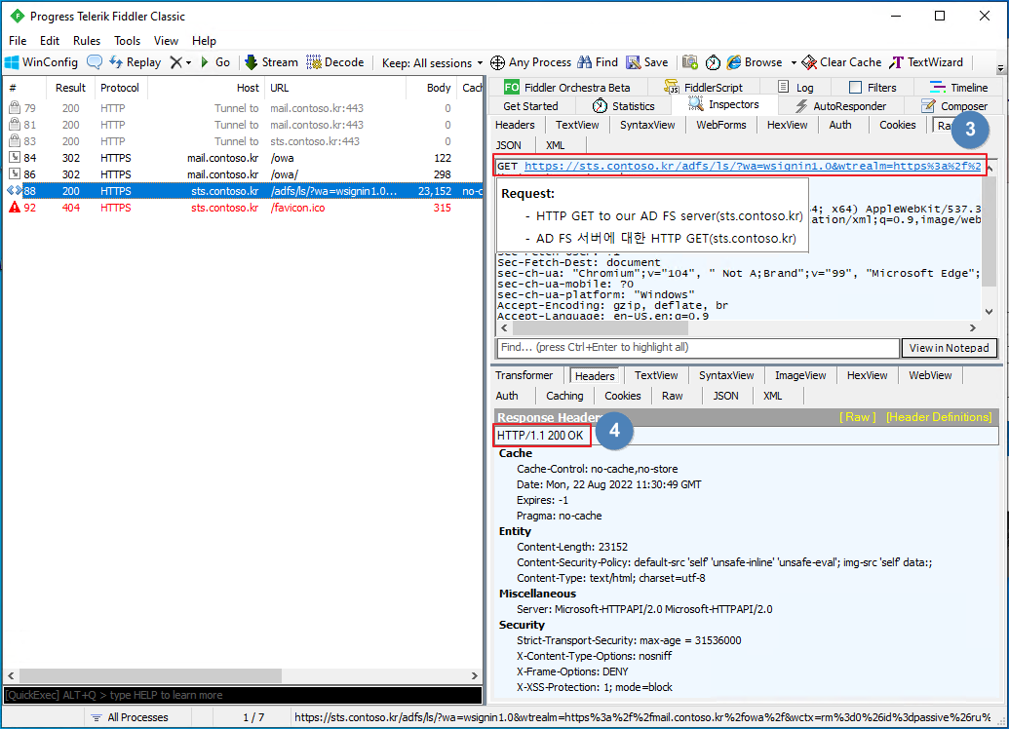Click the [Raw] link in Response Headers
1009x729 pixels.
pyautogui.click(x=857, y=417)
